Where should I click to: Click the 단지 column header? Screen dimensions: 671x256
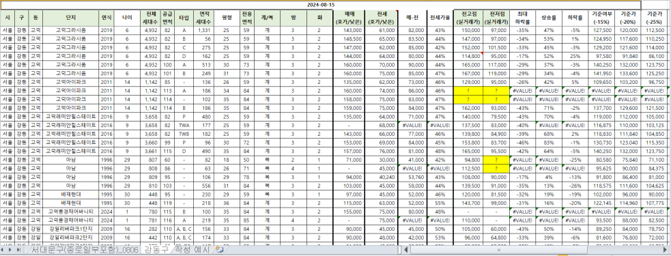pyautogui.click(x=70, y=18)
